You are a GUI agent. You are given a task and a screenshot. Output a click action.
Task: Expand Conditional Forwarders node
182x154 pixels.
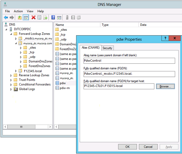[11, 85]
